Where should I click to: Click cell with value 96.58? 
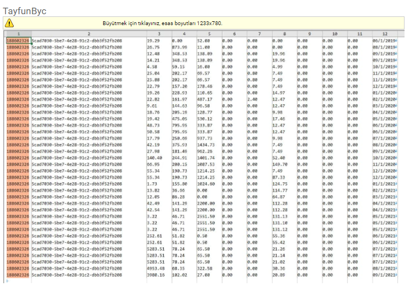click(x=204, y=106)
